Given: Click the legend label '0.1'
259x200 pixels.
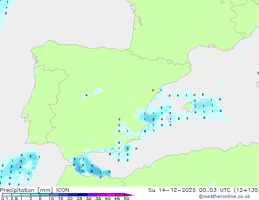Looking at the screenshot, I should 4,198.
